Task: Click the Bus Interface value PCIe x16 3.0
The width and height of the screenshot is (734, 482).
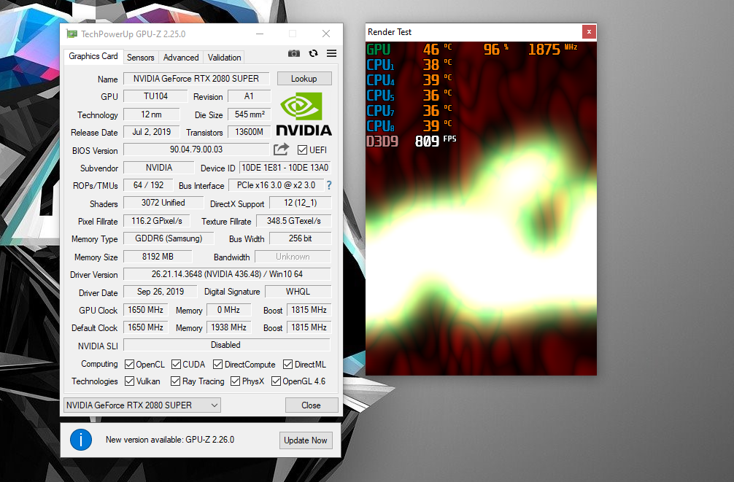Action: [277, 185]
